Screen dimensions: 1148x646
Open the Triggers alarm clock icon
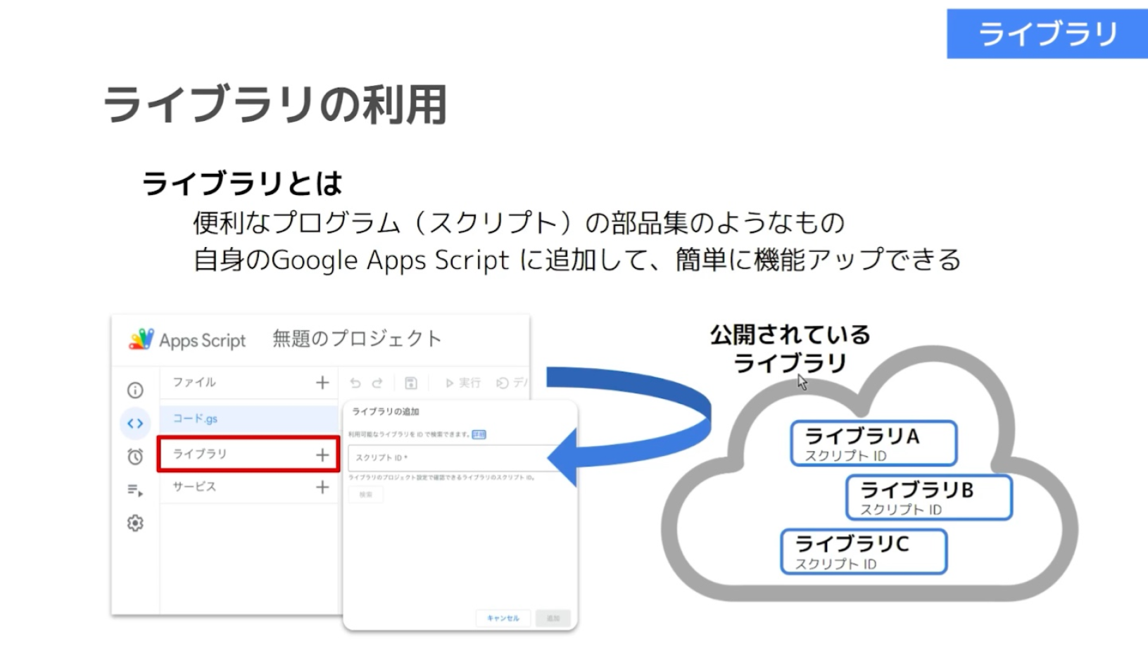point(135,457)
